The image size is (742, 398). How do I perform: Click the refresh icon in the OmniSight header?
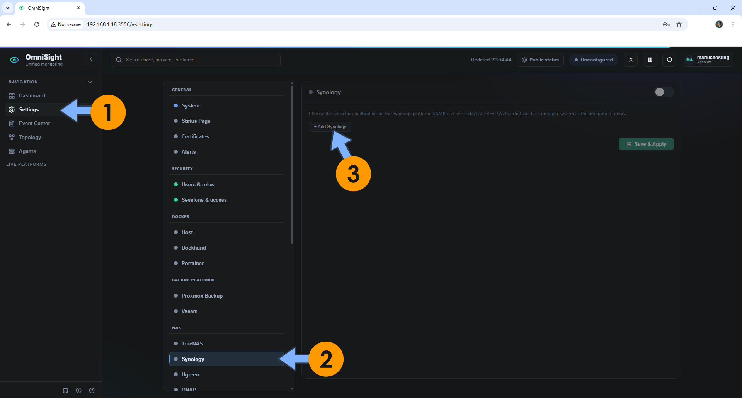(669, 60)
